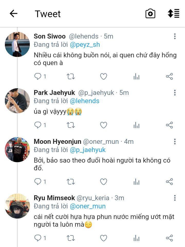Open more options on Ryu Mimseok's tweet
185x247 pixels.
(175, 198)
